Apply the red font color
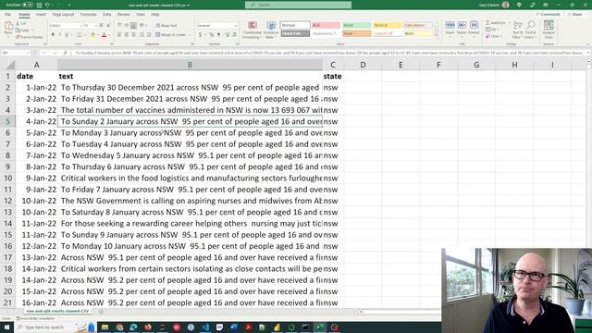This screenshot has width=592, height=333. click(105, 35)
